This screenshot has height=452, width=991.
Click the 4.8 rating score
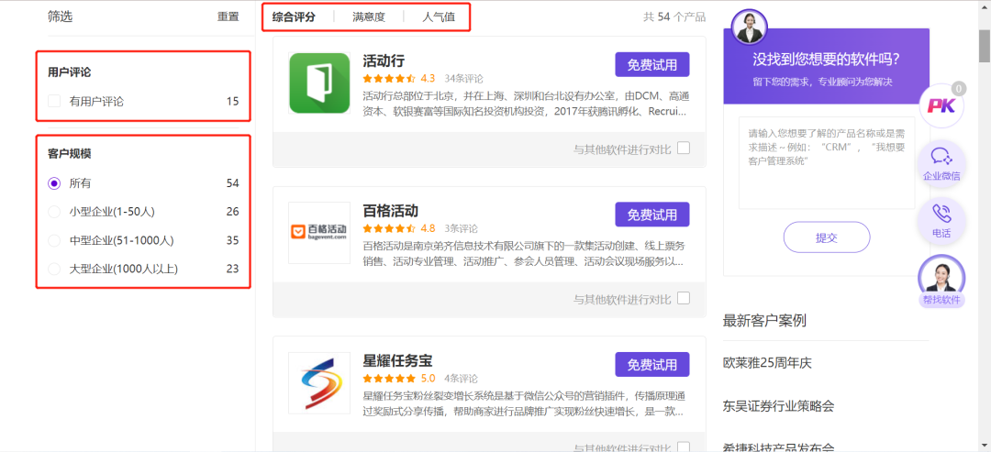click(428, 228)
